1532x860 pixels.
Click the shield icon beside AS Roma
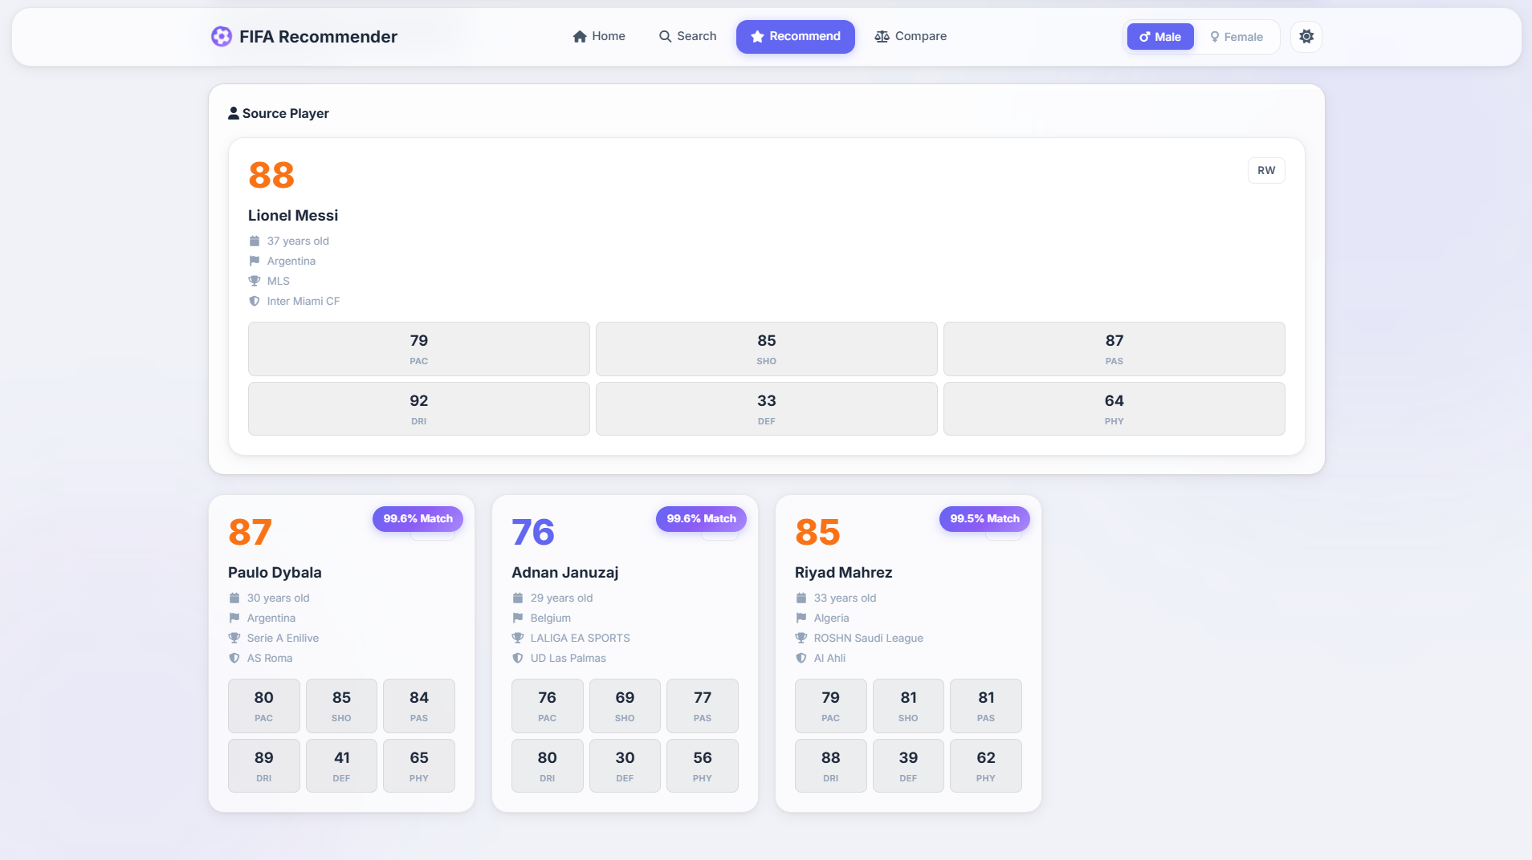tap(234, 658)
